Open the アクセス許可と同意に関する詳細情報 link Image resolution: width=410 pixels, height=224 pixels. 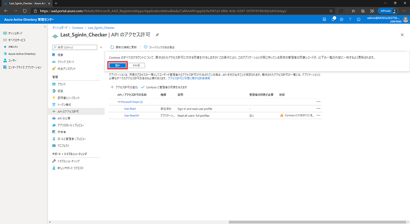[x=189, y=78]
